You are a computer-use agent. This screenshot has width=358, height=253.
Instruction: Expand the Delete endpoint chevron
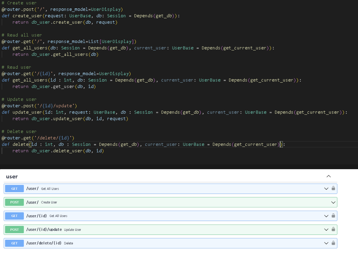pyautogui.click(x=326, y=243)
